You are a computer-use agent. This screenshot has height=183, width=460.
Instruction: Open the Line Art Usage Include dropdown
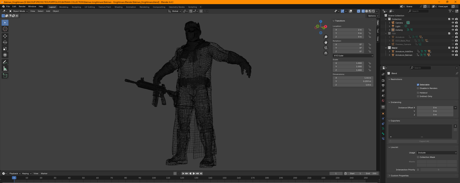[x=437, y=153]
